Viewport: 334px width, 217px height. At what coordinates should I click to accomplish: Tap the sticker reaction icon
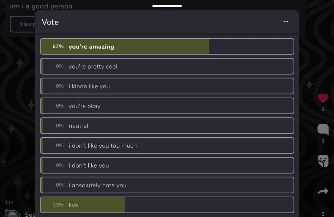click(323, 161)
